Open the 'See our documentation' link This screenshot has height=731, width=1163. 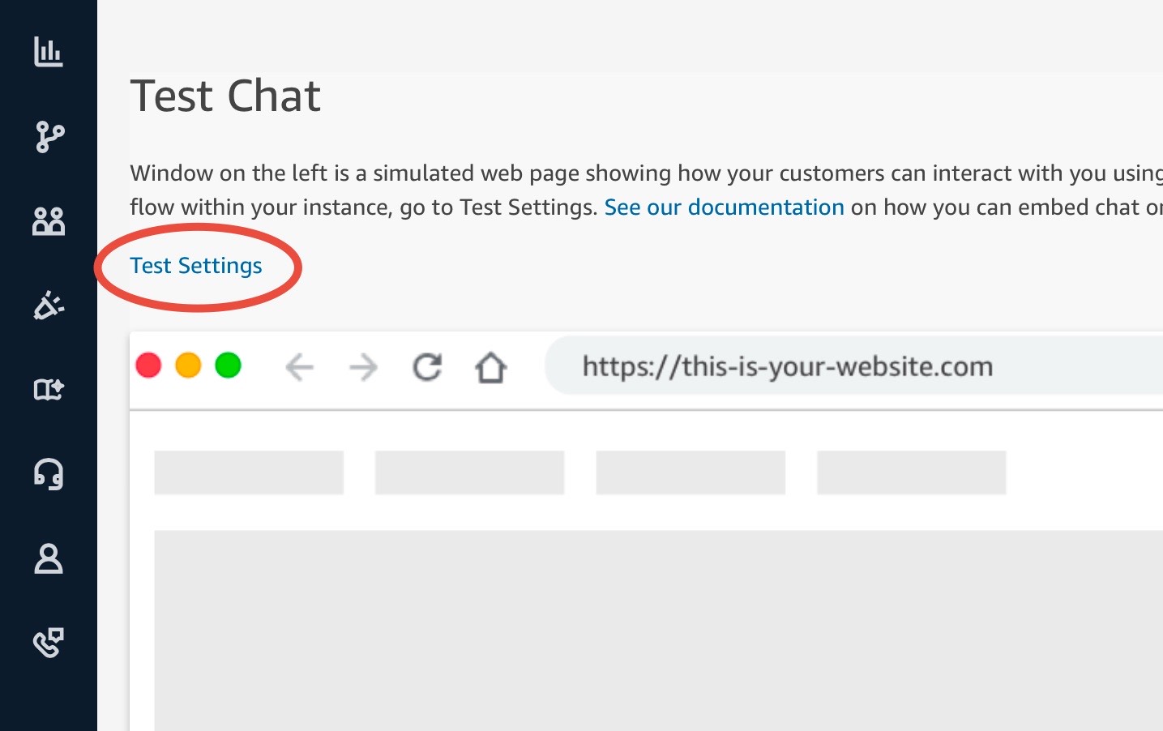[724, 207]
